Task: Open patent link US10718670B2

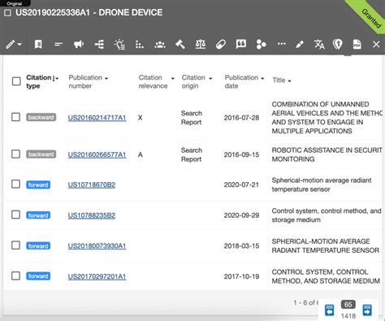Action: coord(92,184)
